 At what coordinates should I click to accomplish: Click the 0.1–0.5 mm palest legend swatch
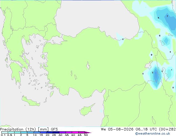pyautogui.click(x=5, y=132)
